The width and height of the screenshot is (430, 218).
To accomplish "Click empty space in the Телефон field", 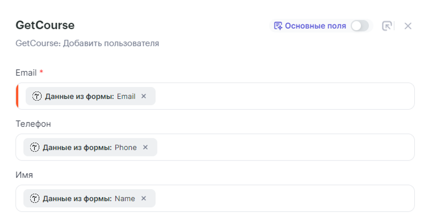I will [283, 147].
